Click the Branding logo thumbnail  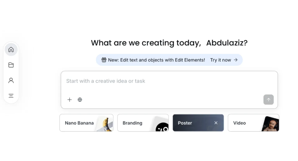click(162, 126)
